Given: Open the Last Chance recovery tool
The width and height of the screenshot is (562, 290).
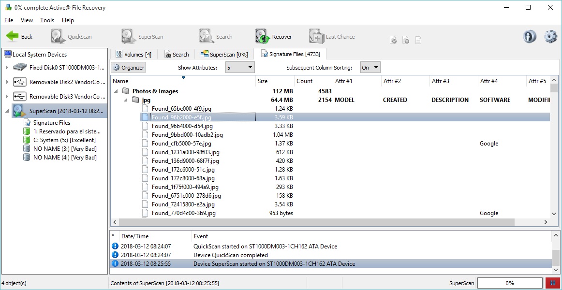Looking at the screenshot, I should point(332,37).
